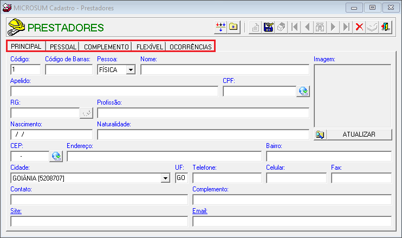Click the underlined Site label link
This screenshot has width=402, height=238.
15,211
